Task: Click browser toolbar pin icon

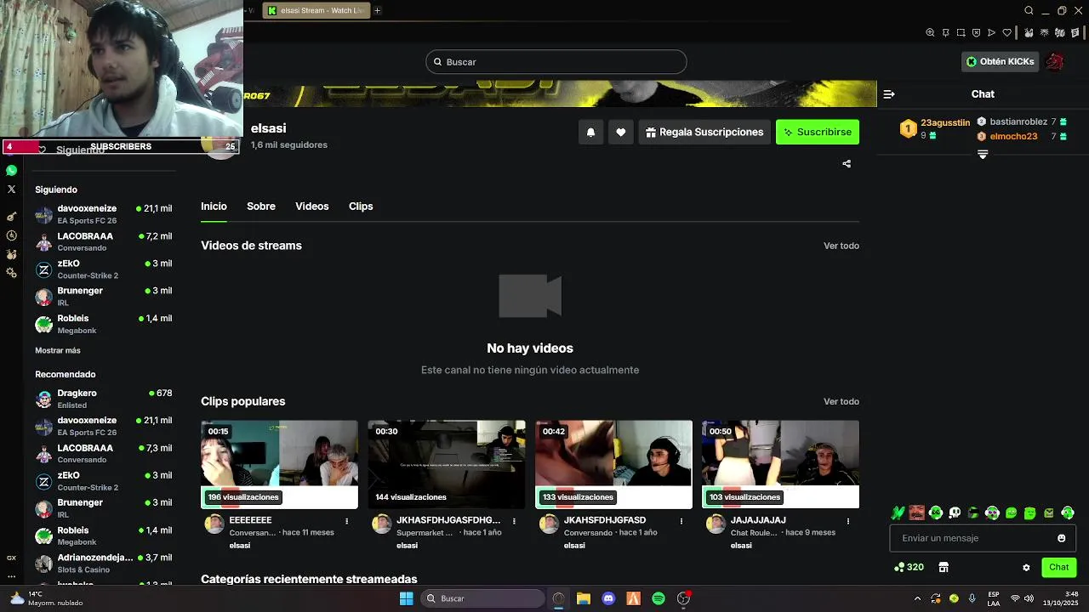Action: [945, 33]
